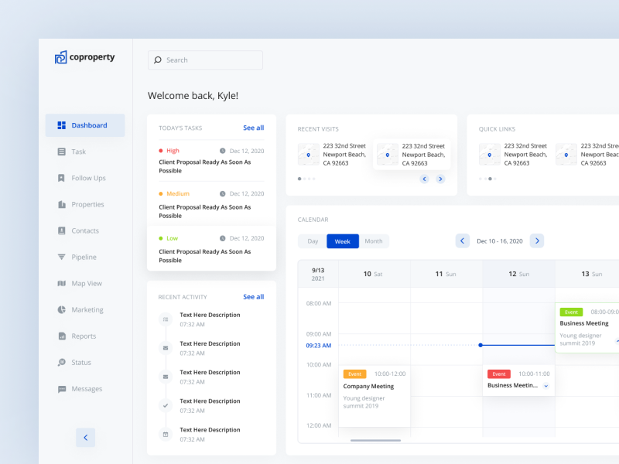This screenshot has width=619, height=464.
Task: Click first pagination dot in Recent Visits
Action: coord(299,179)
